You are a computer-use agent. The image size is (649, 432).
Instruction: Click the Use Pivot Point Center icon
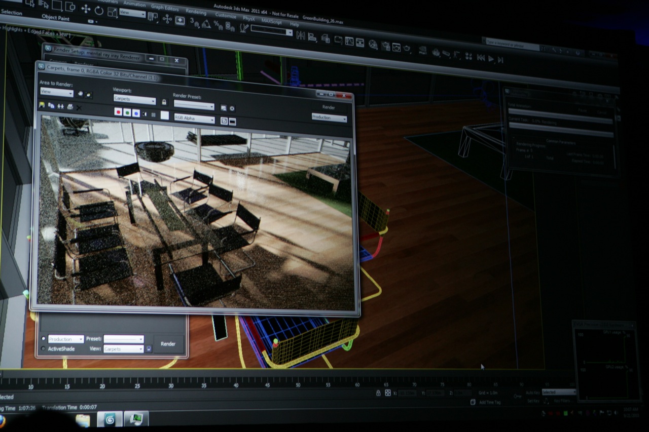tap(153, 17)
